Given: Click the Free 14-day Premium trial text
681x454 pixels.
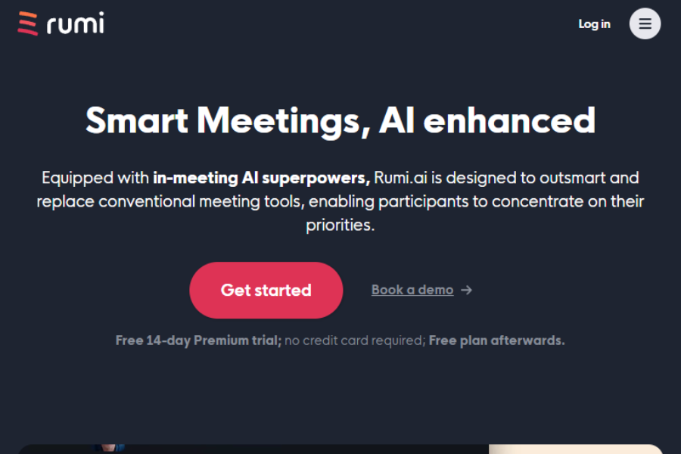Looking at the screenshot, I should [x=197, y=340].
